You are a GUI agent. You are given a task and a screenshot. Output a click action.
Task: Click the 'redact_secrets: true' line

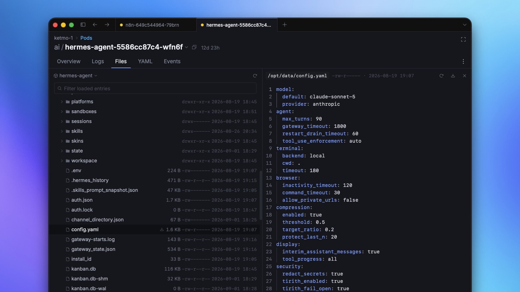[312, 274]
